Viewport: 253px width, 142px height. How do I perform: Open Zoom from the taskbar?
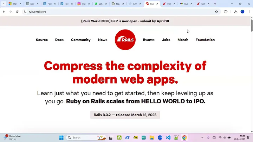click(160, 138)
